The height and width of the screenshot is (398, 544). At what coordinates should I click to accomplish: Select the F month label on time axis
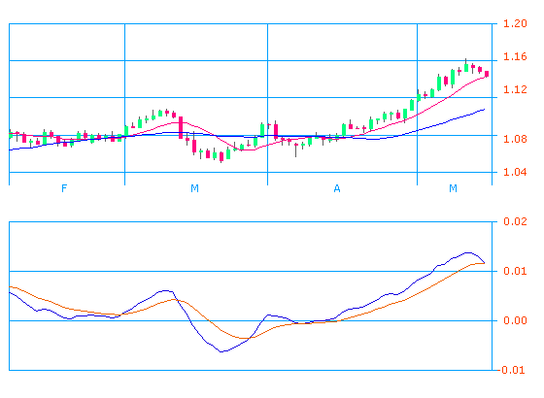64,188
